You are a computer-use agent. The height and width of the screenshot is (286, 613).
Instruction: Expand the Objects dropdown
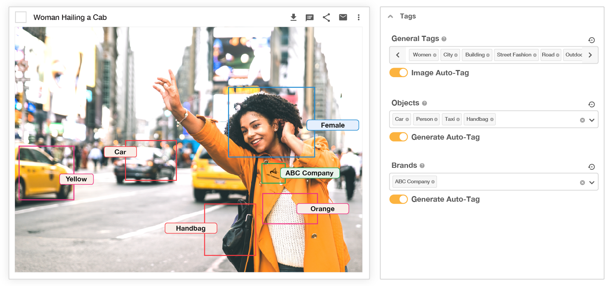click(x=592, y=120)
